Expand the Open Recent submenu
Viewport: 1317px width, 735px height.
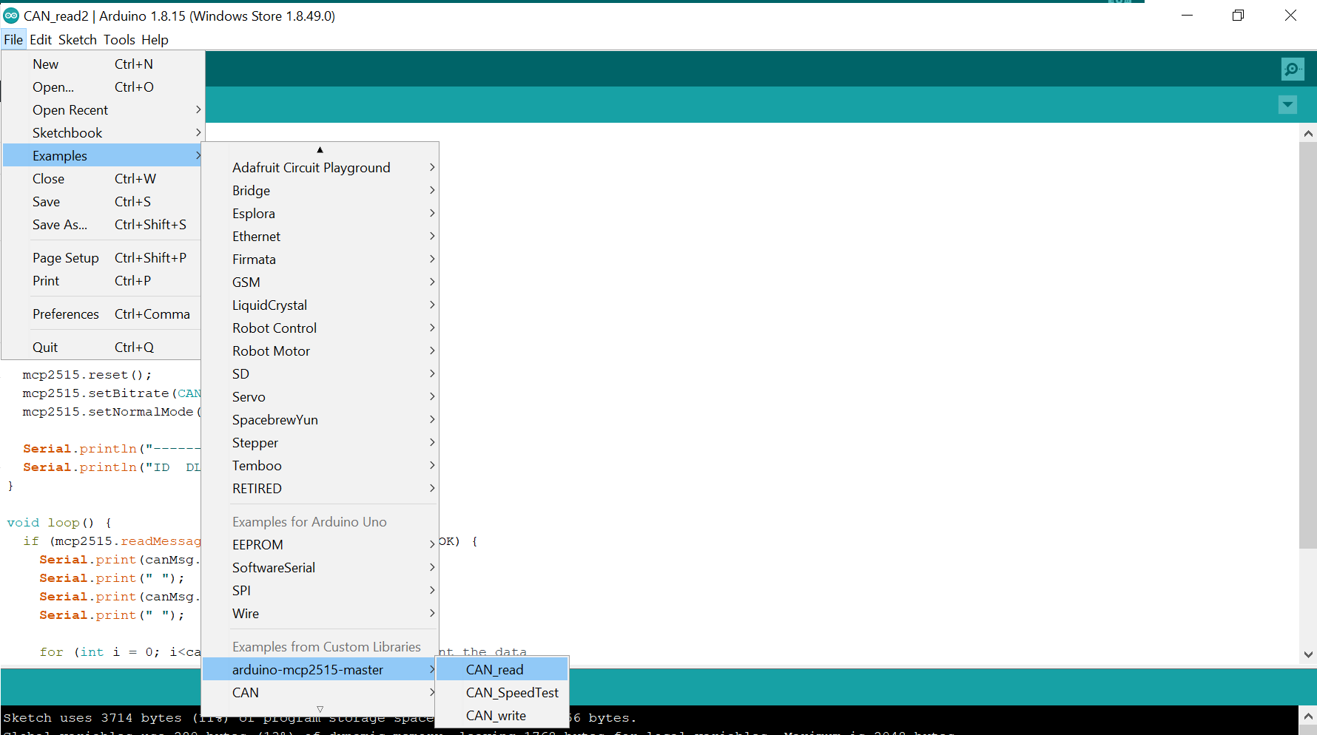pyautogui.click(x=102, y=110)
